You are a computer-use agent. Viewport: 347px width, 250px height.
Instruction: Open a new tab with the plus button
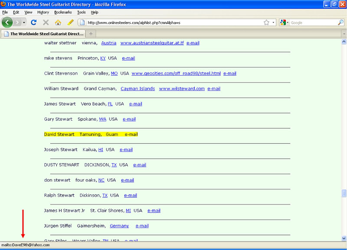[91, 34]
